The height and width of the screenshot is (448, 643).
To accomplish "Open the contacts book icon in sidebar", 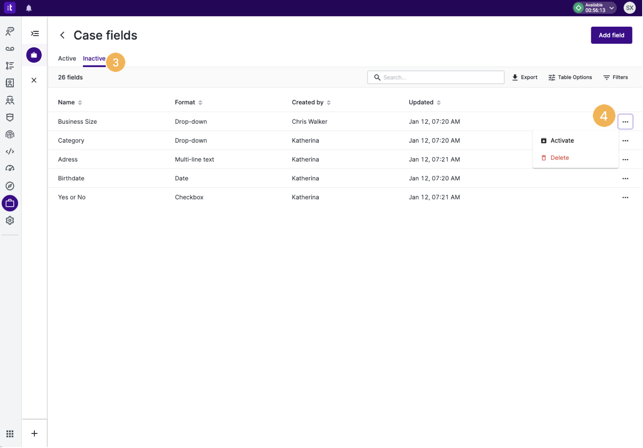I will [10, 83].
